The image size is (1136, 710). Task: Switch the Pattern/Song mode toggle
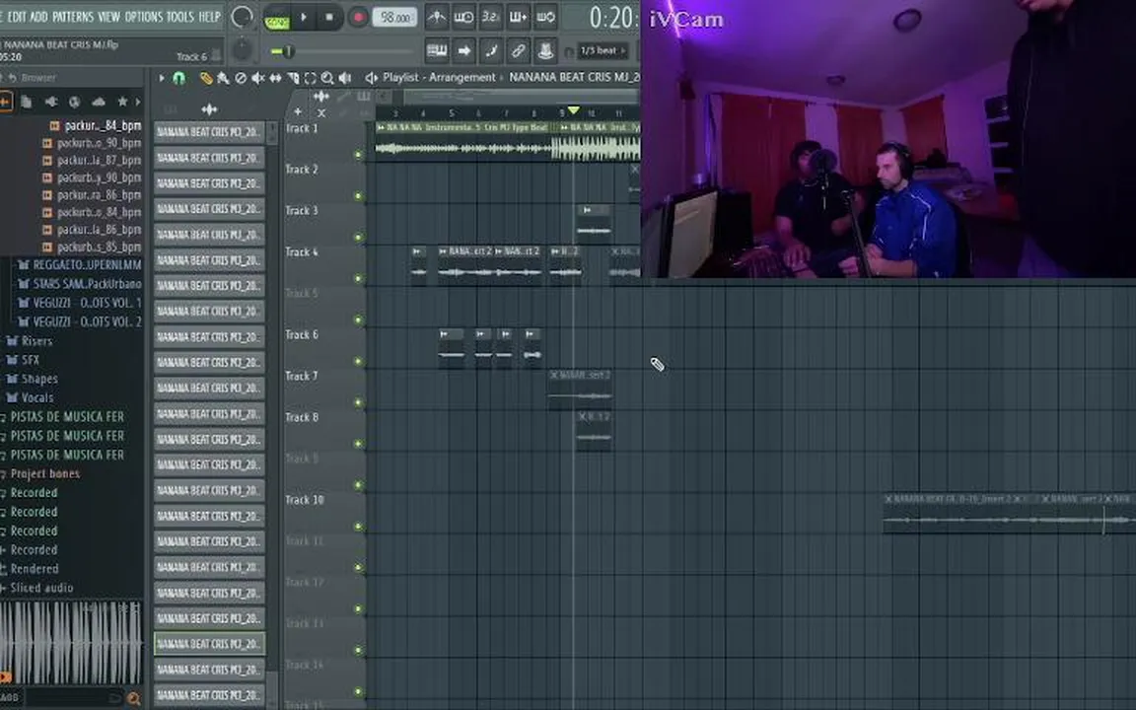click(x=276, y=18)
